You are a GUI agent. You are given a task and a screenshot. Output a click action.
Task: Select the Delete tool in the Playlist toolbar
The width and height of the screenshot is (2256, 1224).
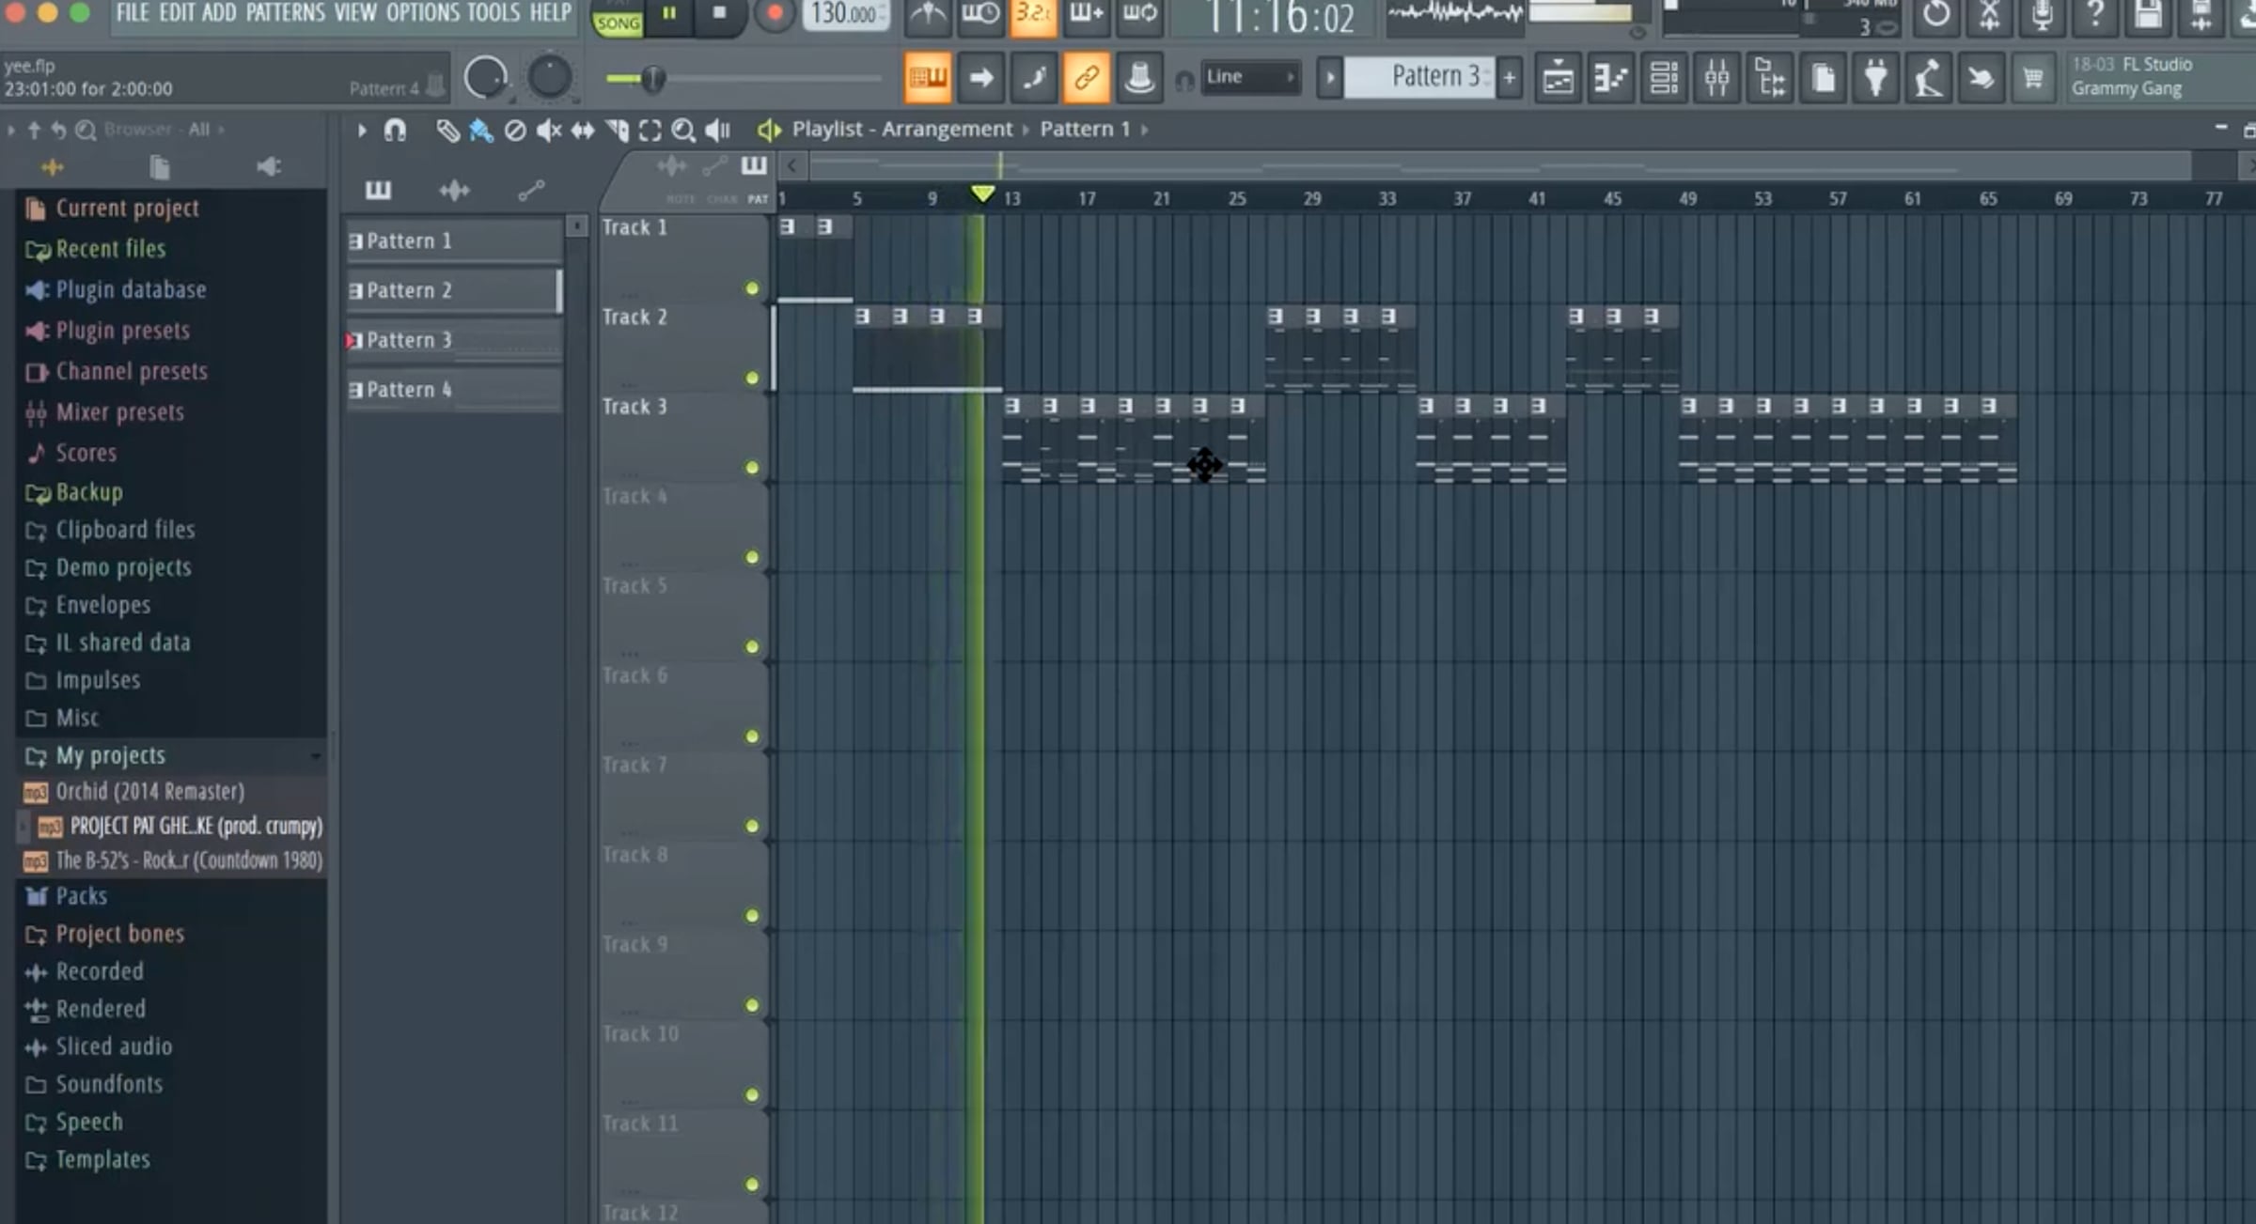coord(514,131)
